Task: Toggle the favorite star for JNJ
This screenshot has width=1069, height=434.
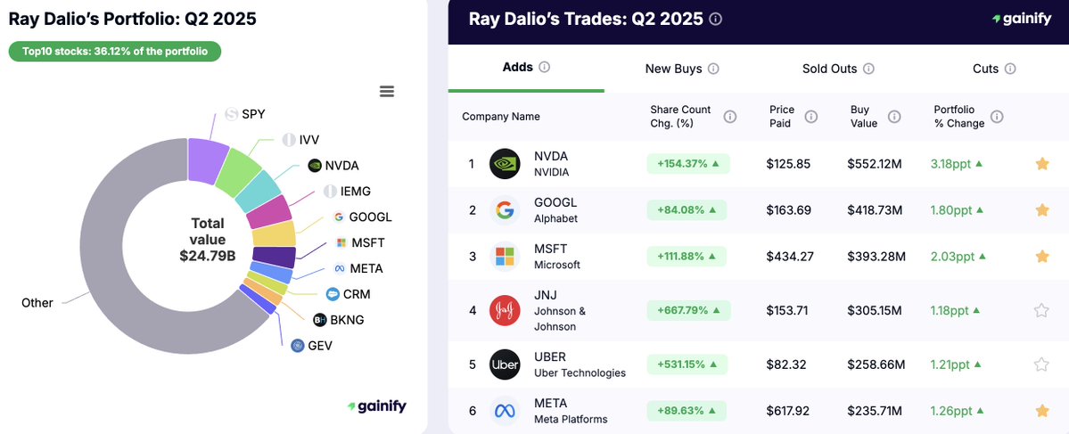Action: coord(1041,310)
